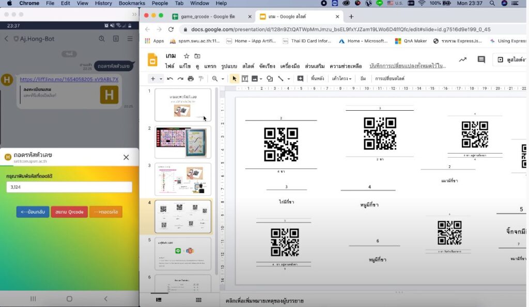Viewport: 529px width, 307px height.
Task: Select the arrow cursor tool
Action: point(234,79)
